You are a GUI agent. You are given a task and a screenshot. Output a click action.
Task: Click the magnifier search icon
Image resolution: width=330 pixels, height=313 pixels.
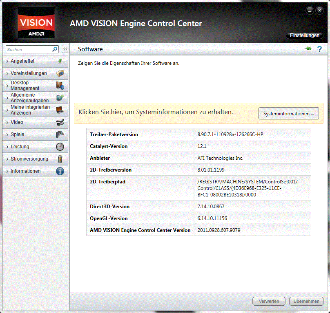55,49
